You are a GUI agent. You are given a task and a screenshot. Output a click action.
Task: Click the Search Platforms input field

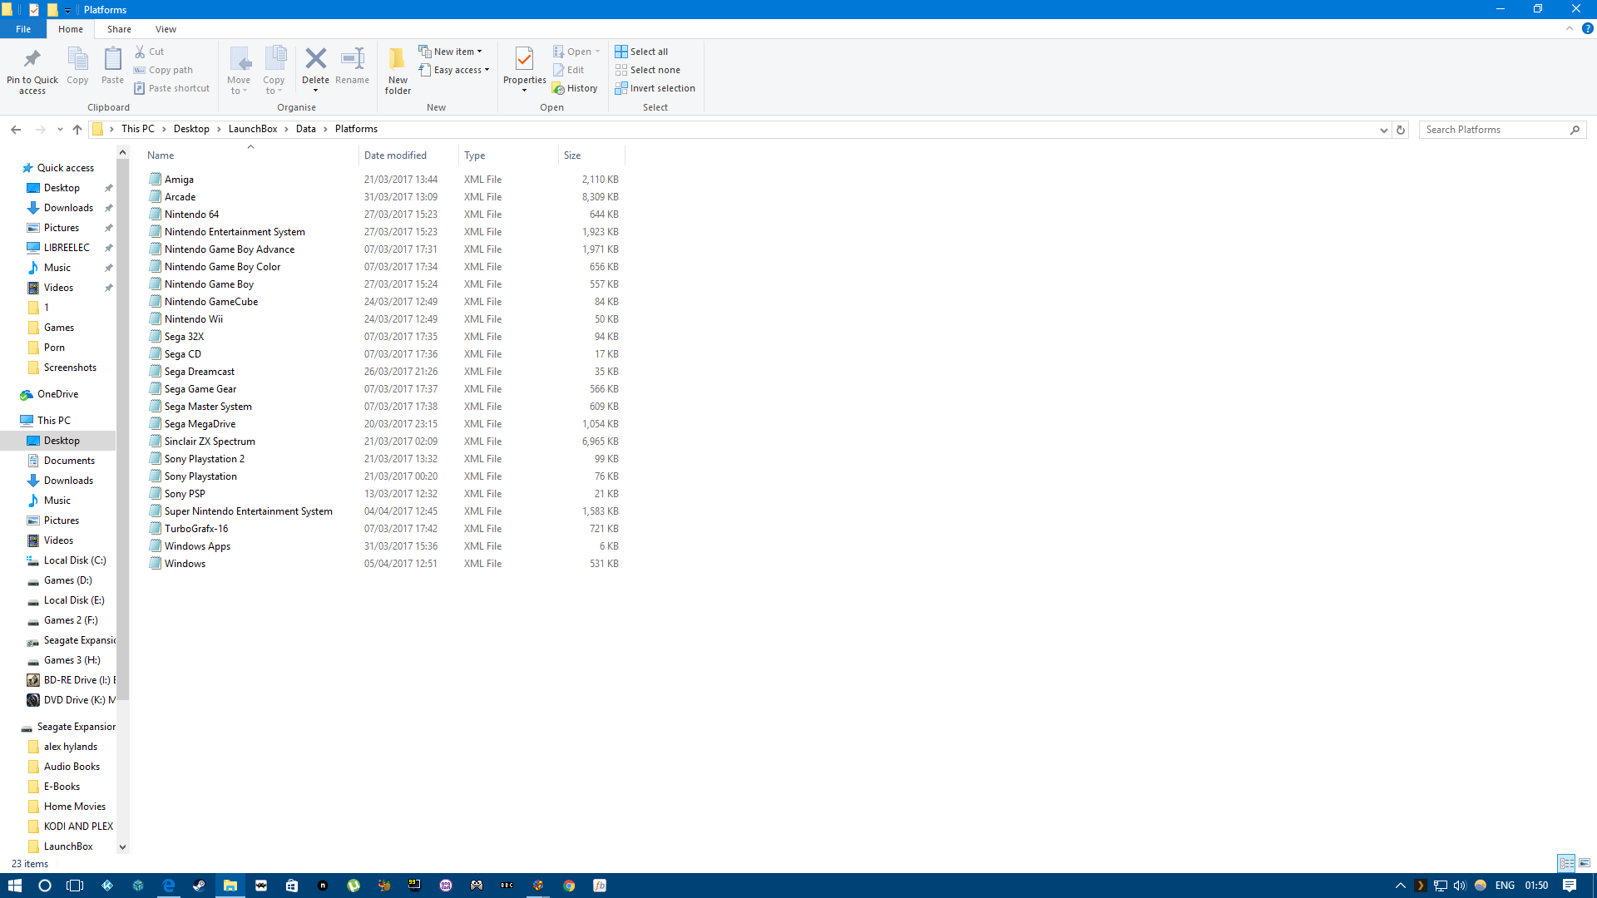click(x=1494, y=130)
